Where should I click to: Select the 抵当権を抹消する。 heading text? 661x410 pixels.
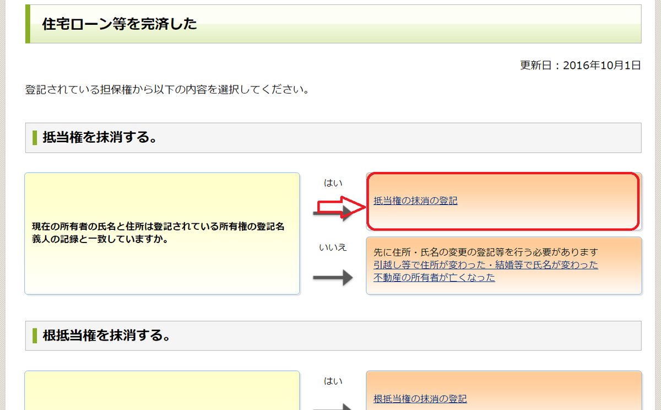(x=100, y=137)
